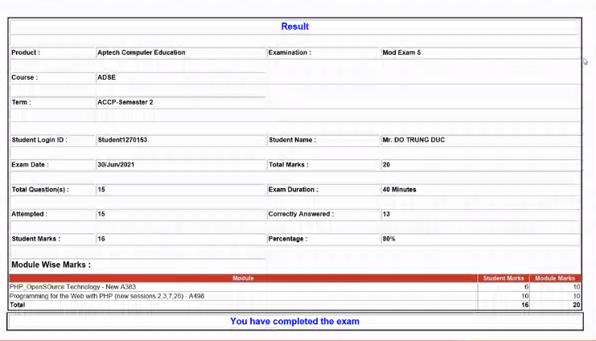The image size is (596, 341).
Task: Click the 'Student Marks' column header
Action: point(504,278)
